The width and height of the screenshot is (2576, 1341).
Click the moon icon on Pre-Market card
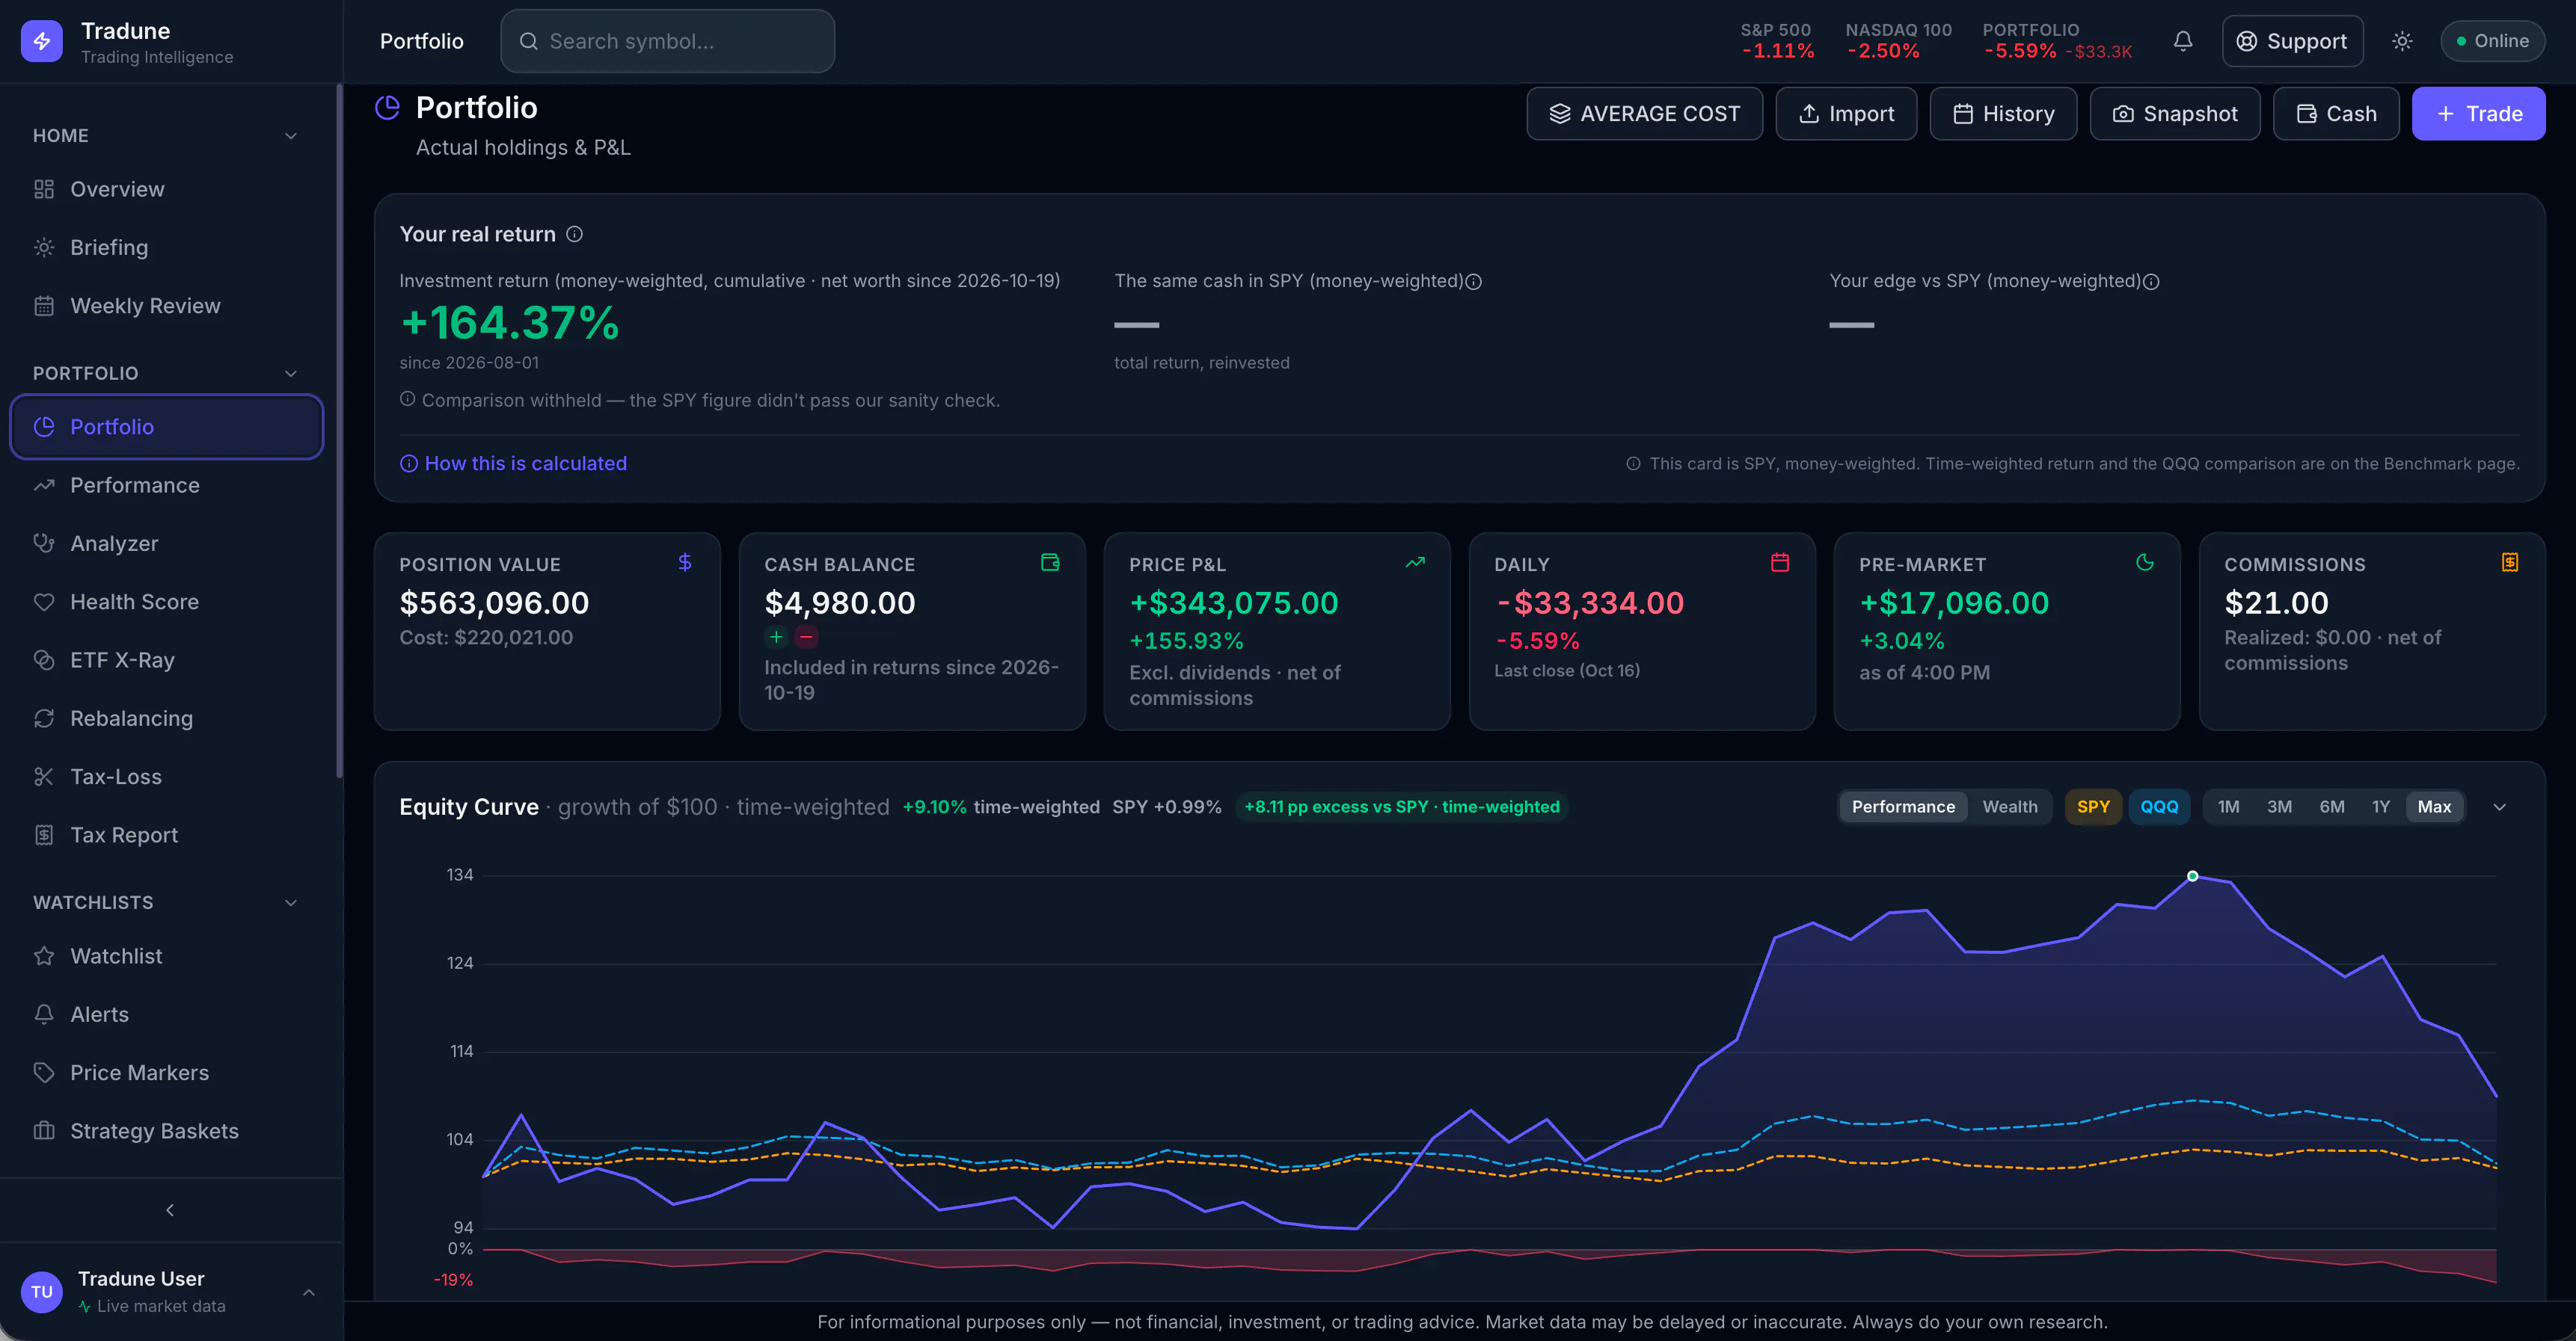tap(2145, 563)
